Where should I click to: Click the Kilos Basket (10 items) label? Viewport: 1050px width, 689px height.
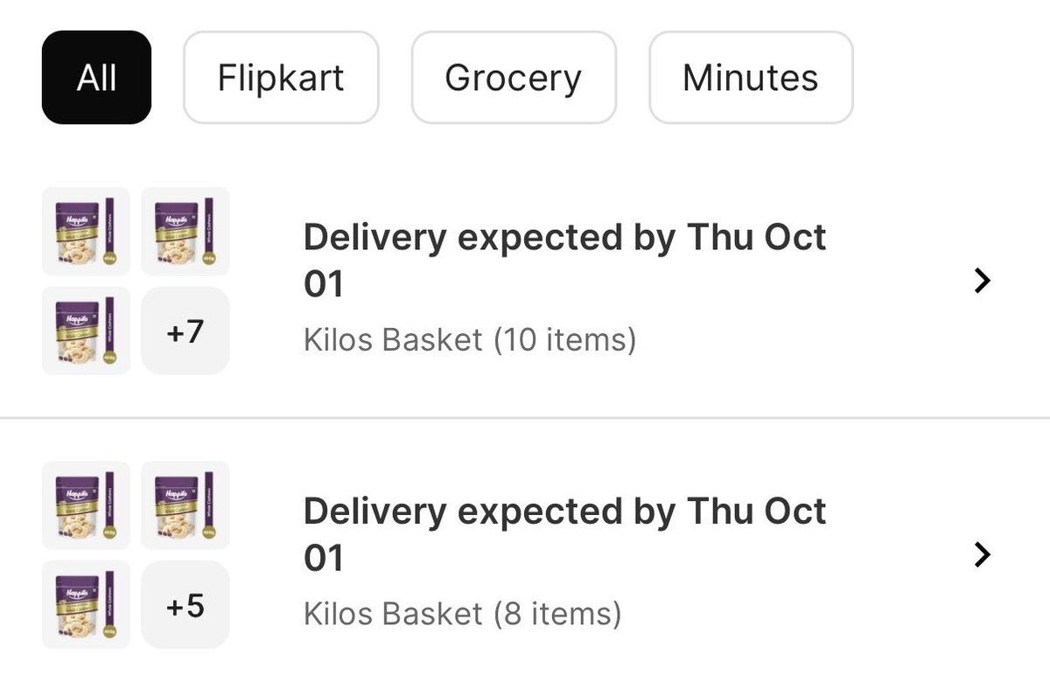470,339
